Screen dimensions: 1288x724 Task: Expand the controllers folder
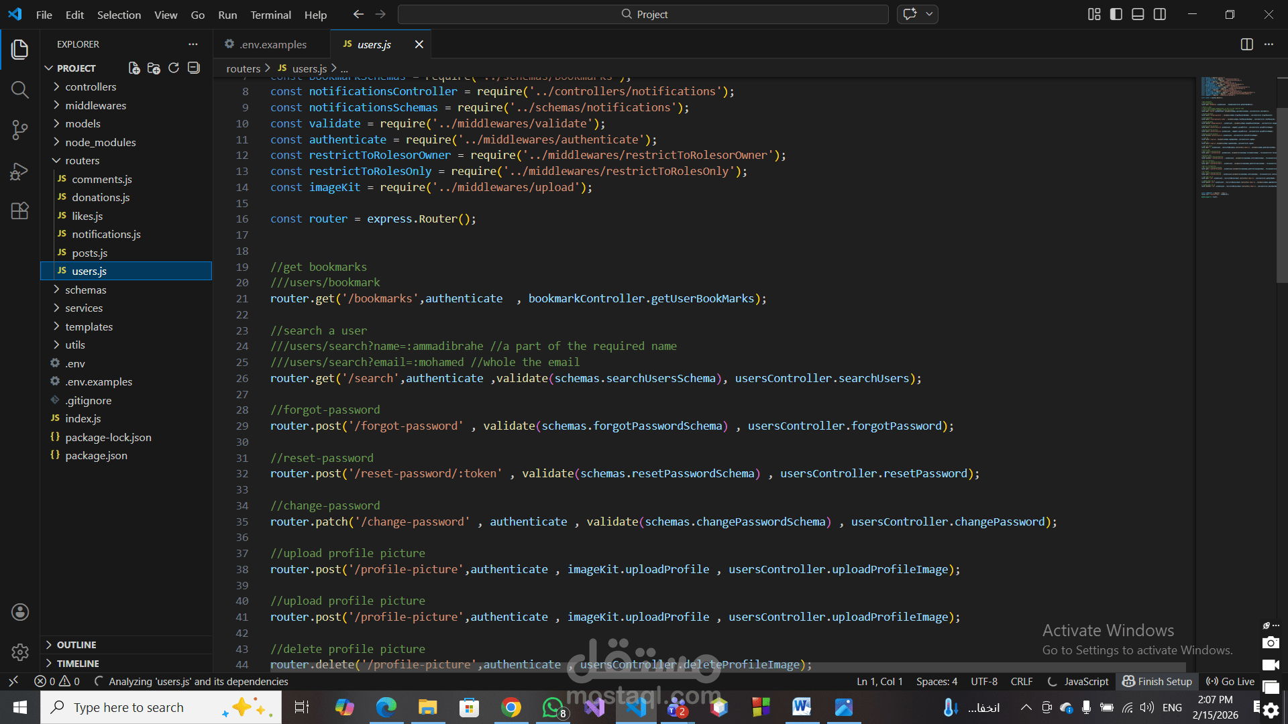91,87
